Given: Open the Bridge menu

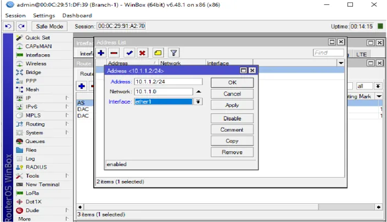Looking at the screenshot, I should coord(33,72).
